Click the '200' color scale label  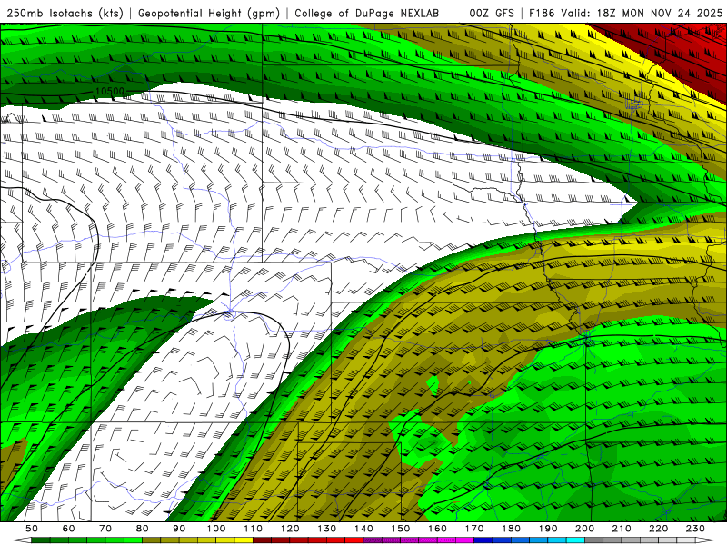(585, 529)
